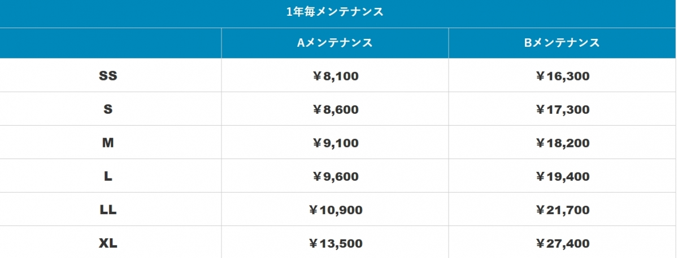Click the ¥19,400 price cell

(x=562, y=177)
